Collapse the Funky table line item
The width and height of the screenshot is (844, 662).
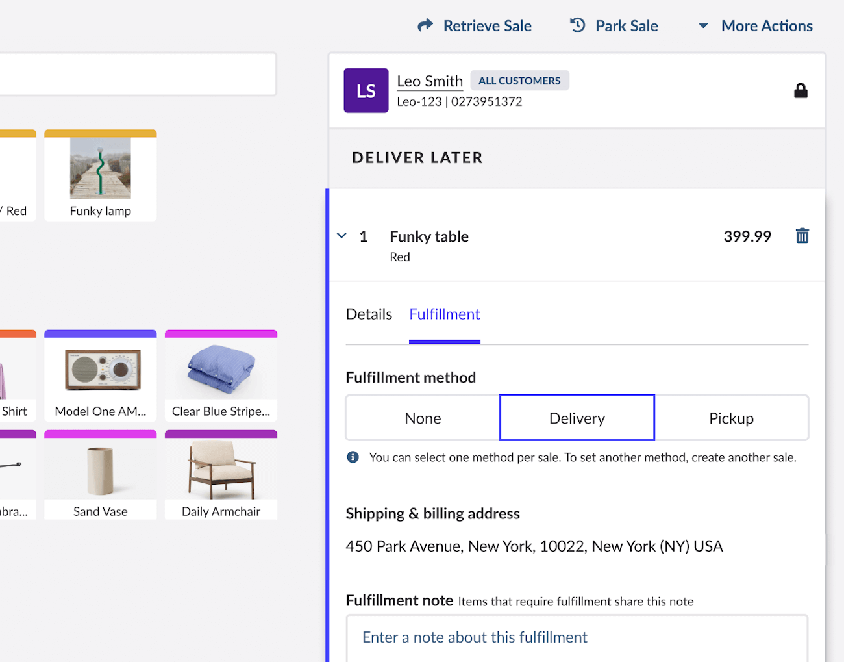click(x=342, y=236)
